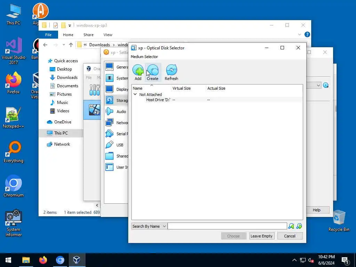Show hidden system tray icons
Viewport: 356px width, 267px height.
tap(294, 260)
